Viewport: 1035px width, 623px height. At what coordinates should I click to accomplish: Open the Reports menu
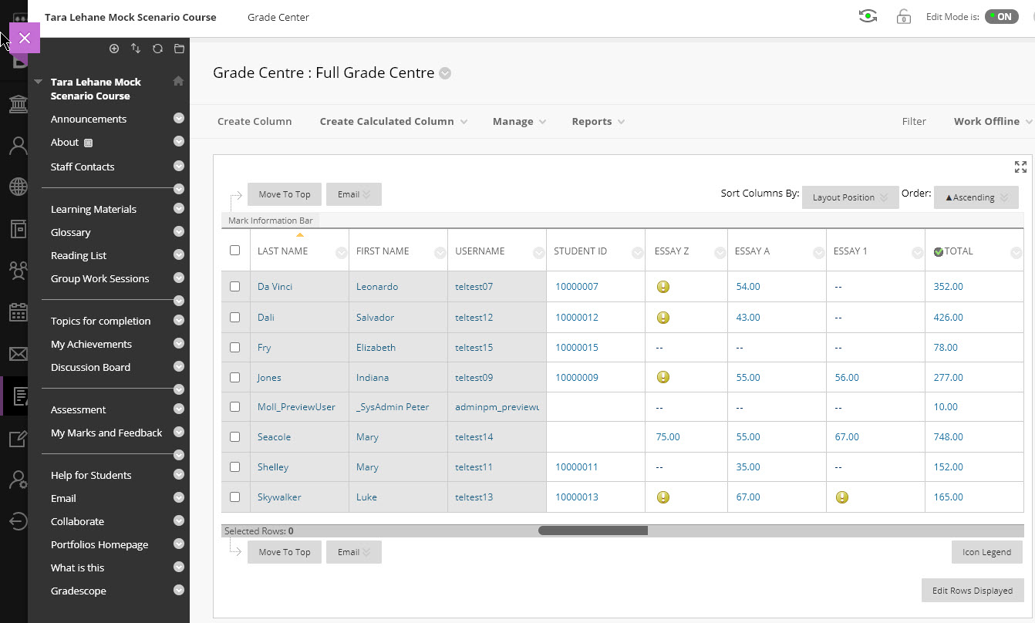click(598, 121)
